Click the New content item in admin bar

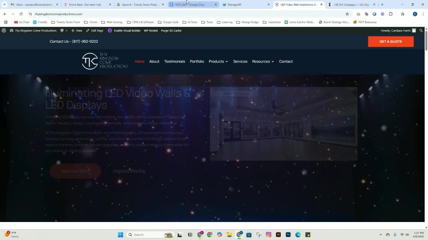(77, 30)
